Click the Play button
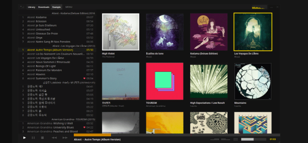The image size is (308, 143). pyautogui.click(x=25, y=138)
